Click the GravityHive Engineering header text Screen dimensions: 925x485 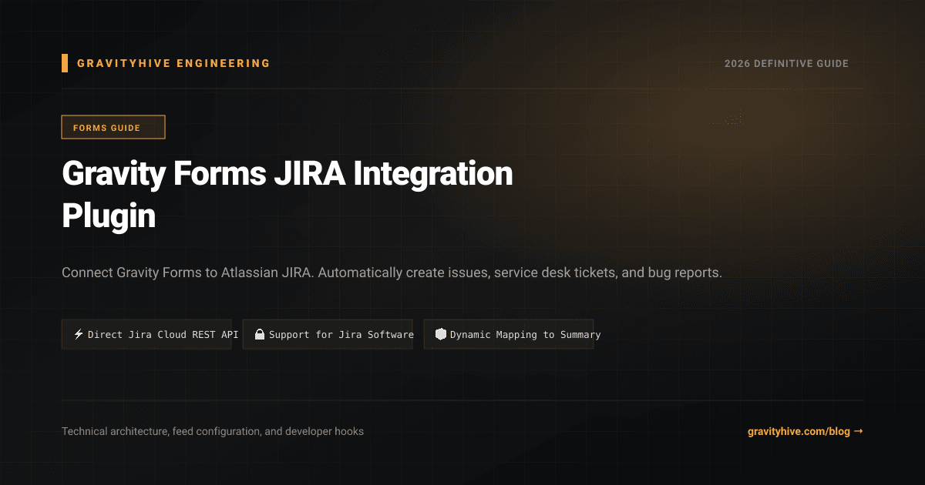[x=173, y=63]
